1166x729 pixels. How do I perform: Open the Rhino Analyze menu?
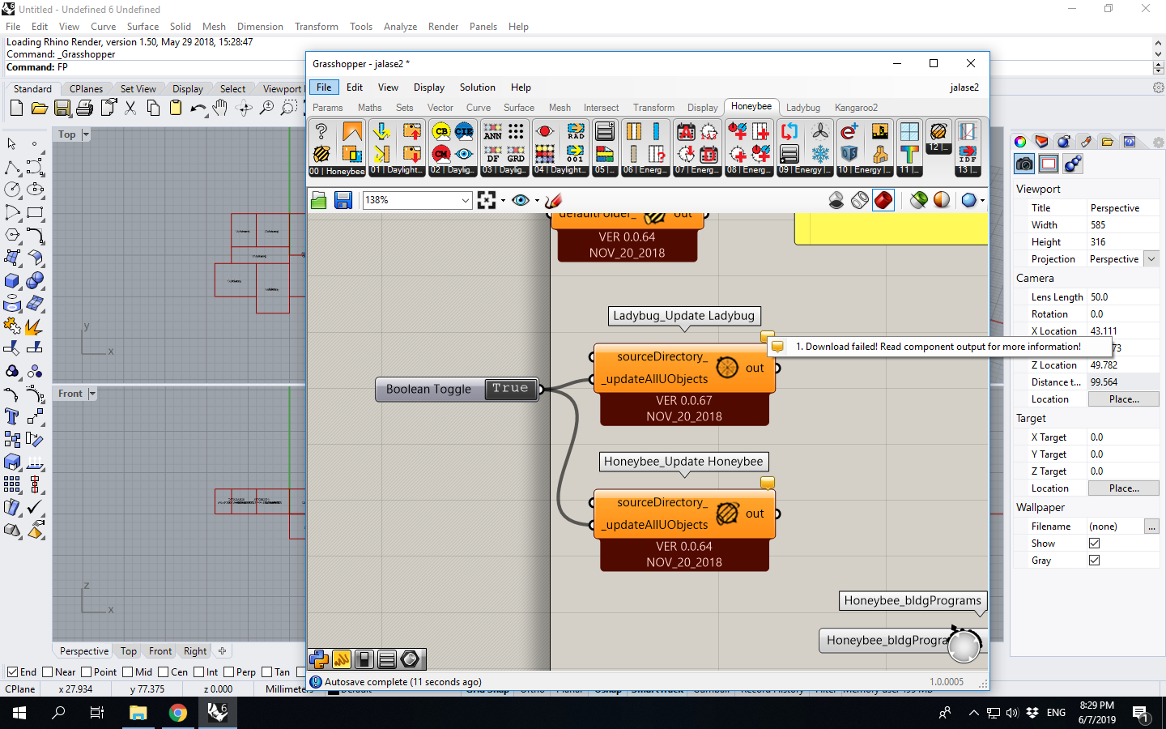(400, 27)
